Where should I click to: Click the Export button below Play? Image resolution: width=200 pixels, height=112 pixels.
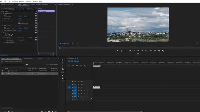point(138,54)
